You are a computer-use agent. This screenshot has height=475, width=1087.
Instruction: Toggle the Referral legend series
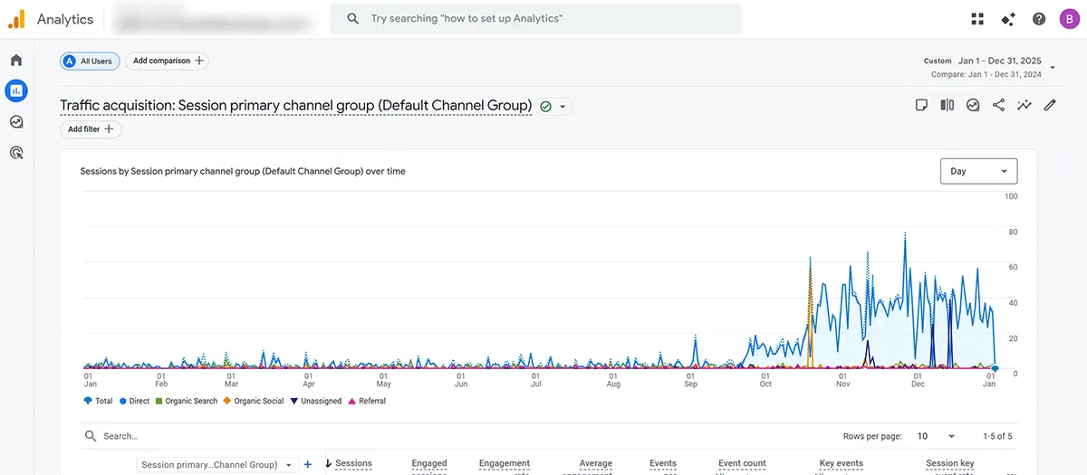pyautogui.click(x=367, y=401)
